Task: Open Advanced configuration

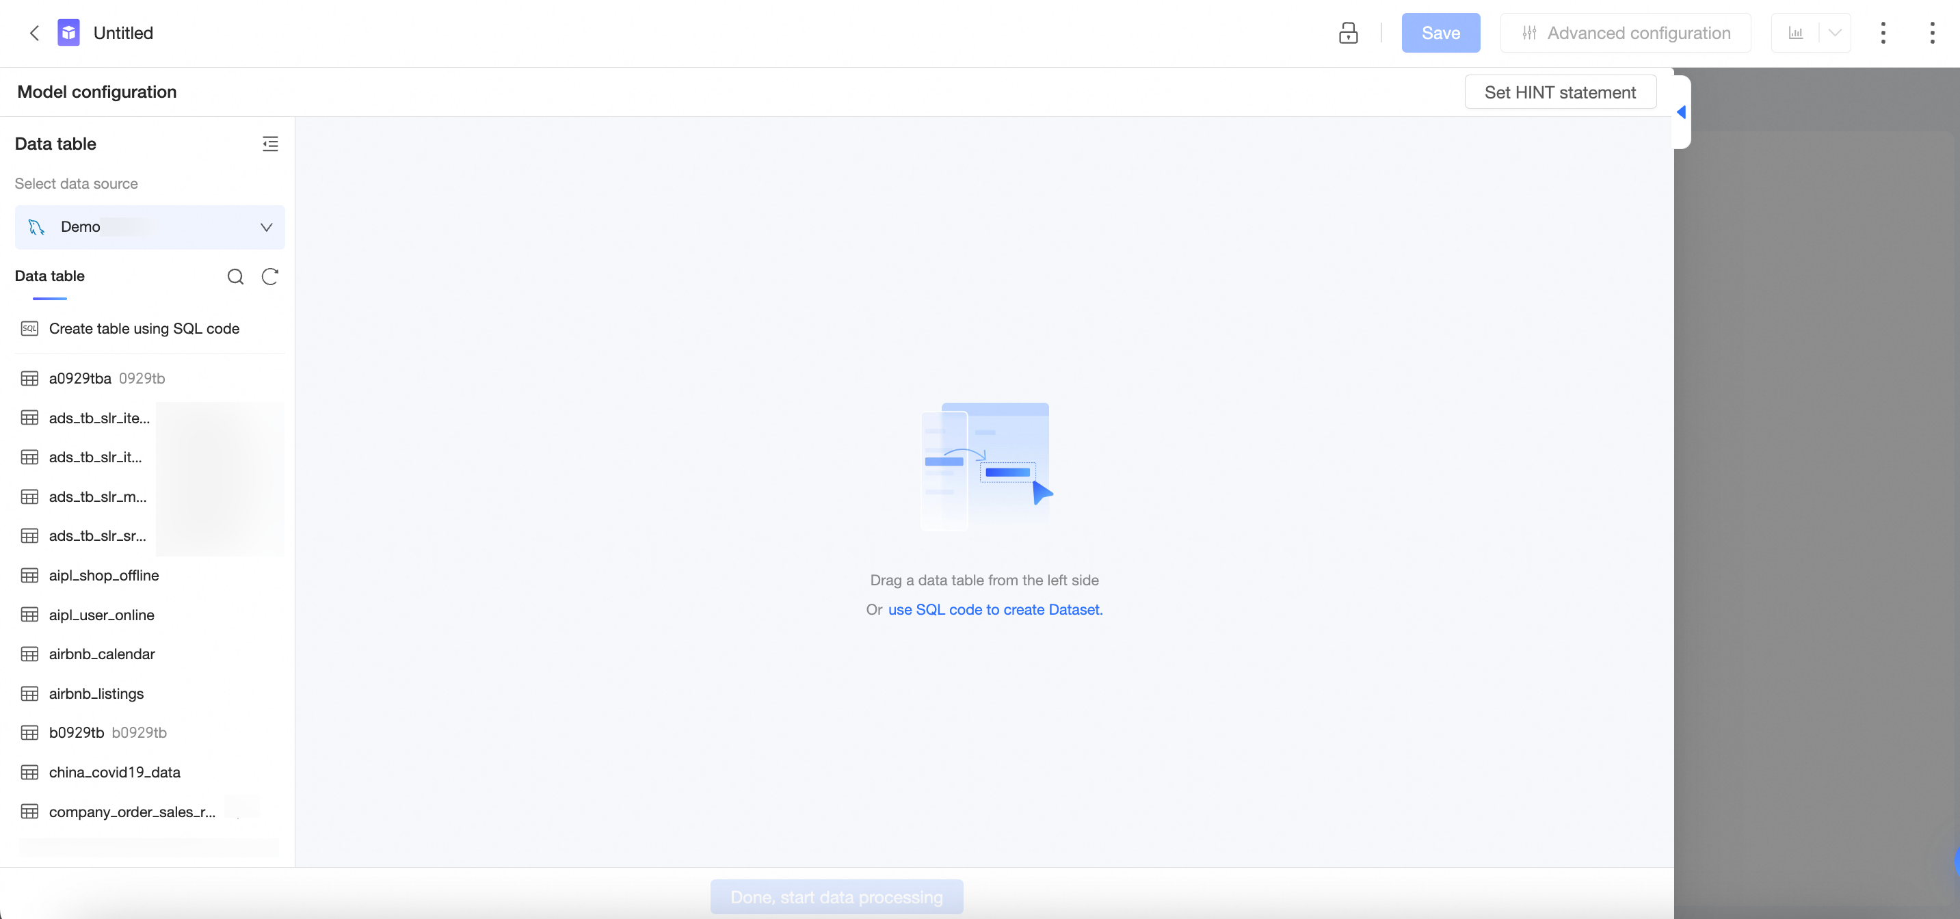Action: [x=1625, y=33]
